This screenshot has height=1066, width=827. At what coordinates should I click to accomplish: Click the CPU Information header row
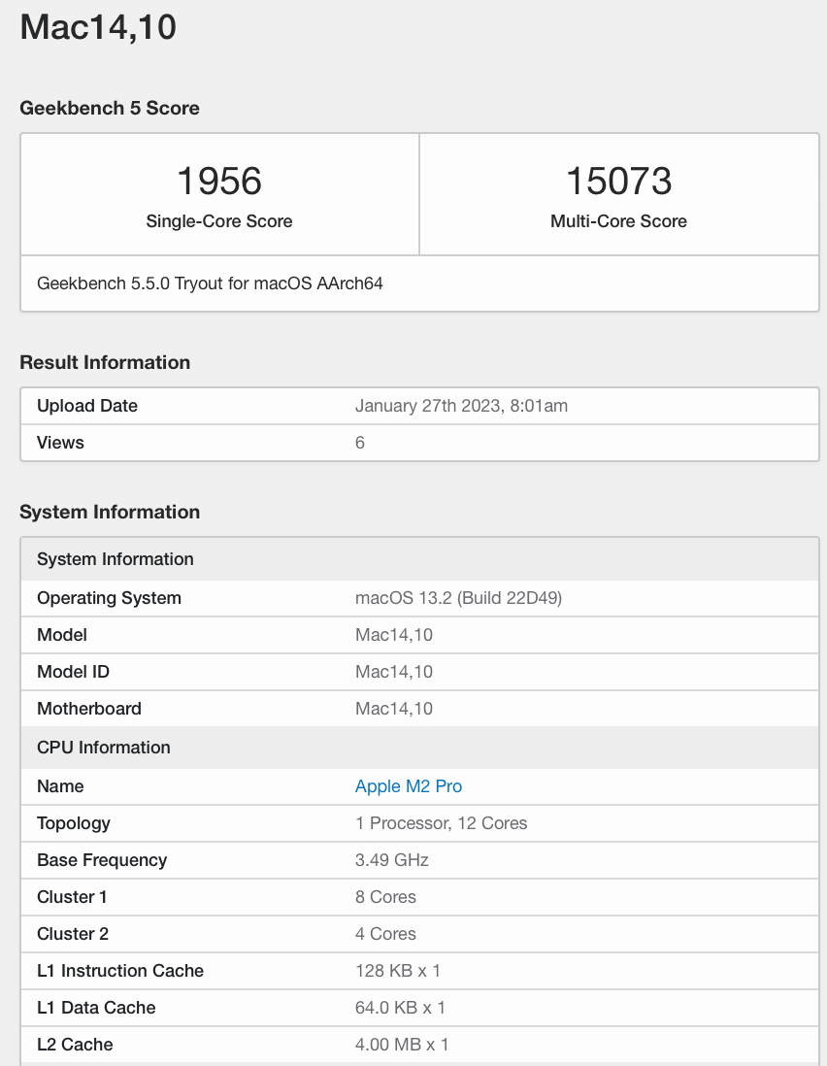[419, 748]
